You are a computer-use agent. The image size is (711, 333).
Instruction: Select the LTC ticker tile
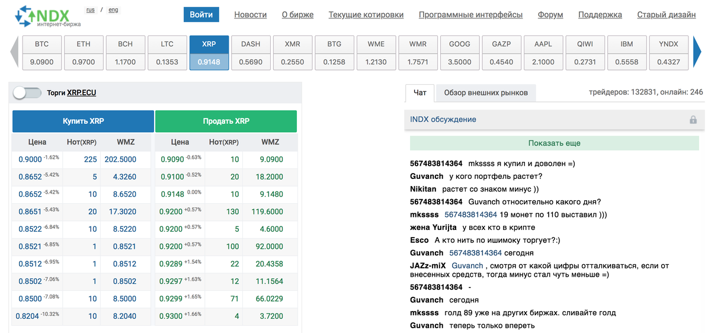coord(167,53)
